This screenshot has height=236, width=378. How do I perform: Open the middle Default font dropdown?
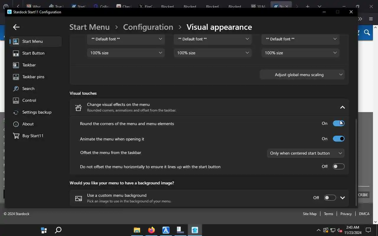pos(213,39)
